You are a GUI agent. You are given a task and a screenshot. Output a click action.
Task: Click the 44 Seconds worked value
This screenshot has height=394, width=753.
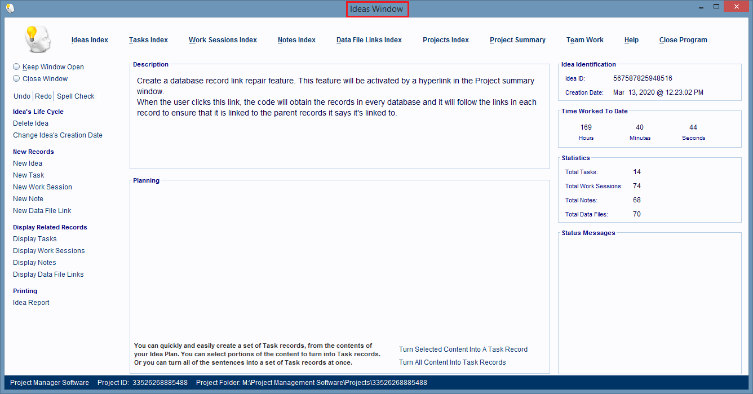coord(693,127)
